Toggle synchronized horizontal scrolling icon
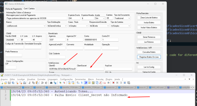 [73, 83]
